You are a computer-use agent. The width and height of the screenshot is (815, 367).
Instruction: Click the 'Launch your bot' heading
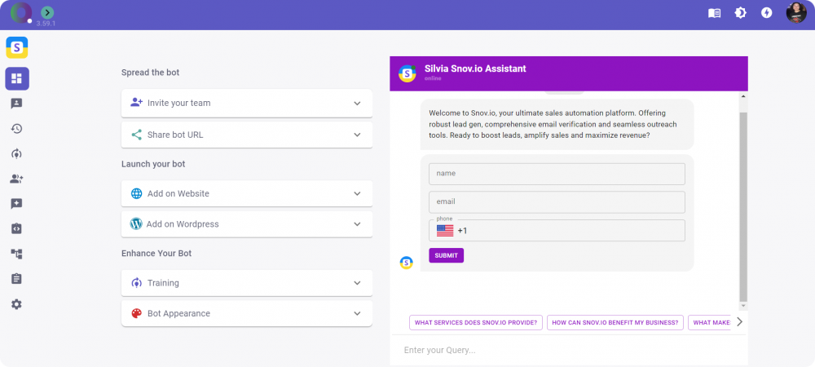pyautogui.click(x=153, y=164)
